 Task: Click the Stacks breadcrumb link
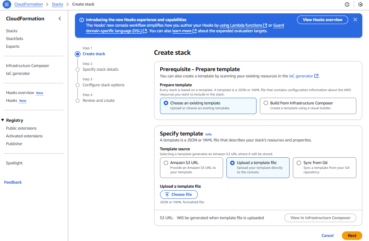tap(58, 4)
